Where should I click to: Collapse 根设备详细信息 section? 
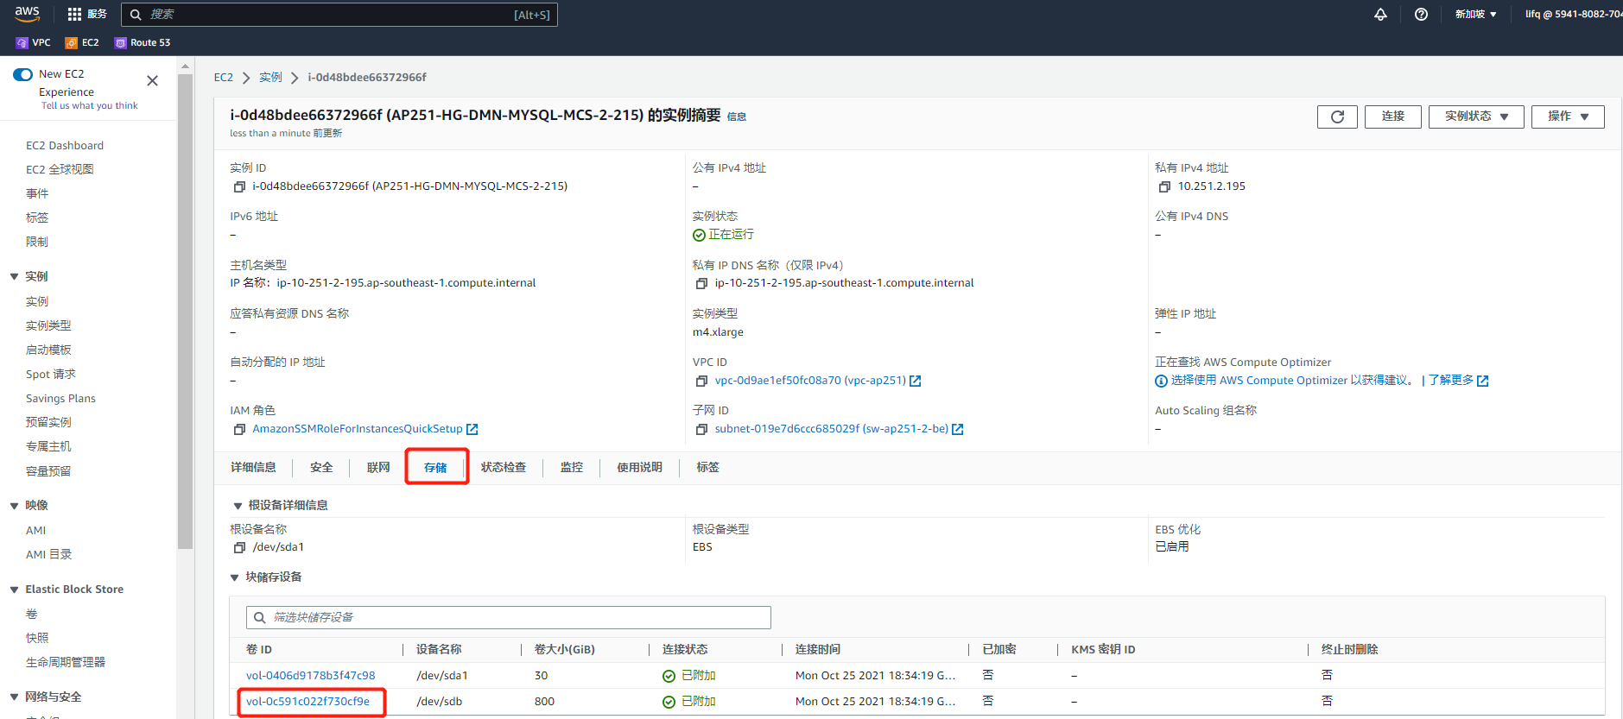pos(238,506)
